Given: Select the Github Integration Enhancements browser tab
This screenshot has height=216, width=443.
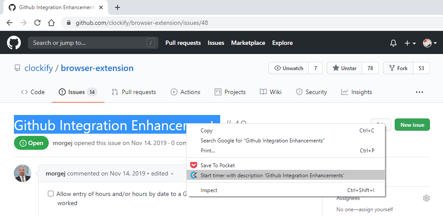Looking at the screenshot, I should (x=56, y=8).
